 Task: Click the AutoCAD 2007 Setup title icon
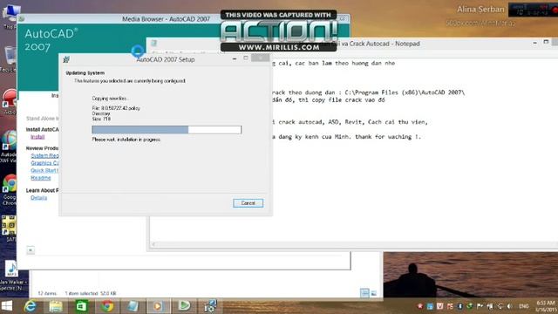point(66,59)
